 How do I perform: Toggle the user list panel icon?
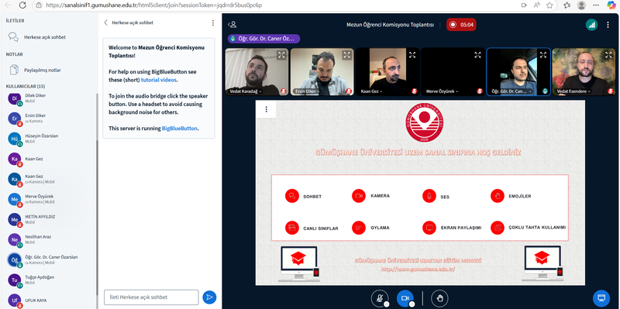pos(232,25)
